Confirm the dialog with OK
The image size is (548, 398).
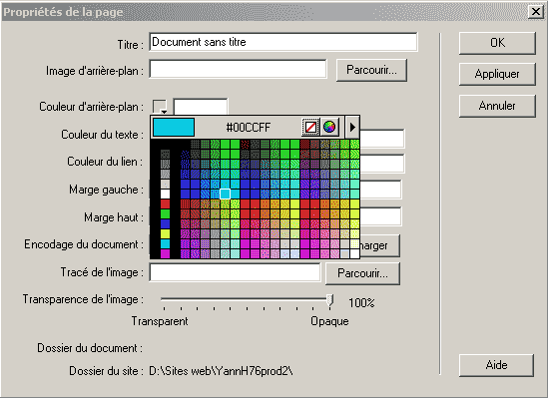coord(497,43)
